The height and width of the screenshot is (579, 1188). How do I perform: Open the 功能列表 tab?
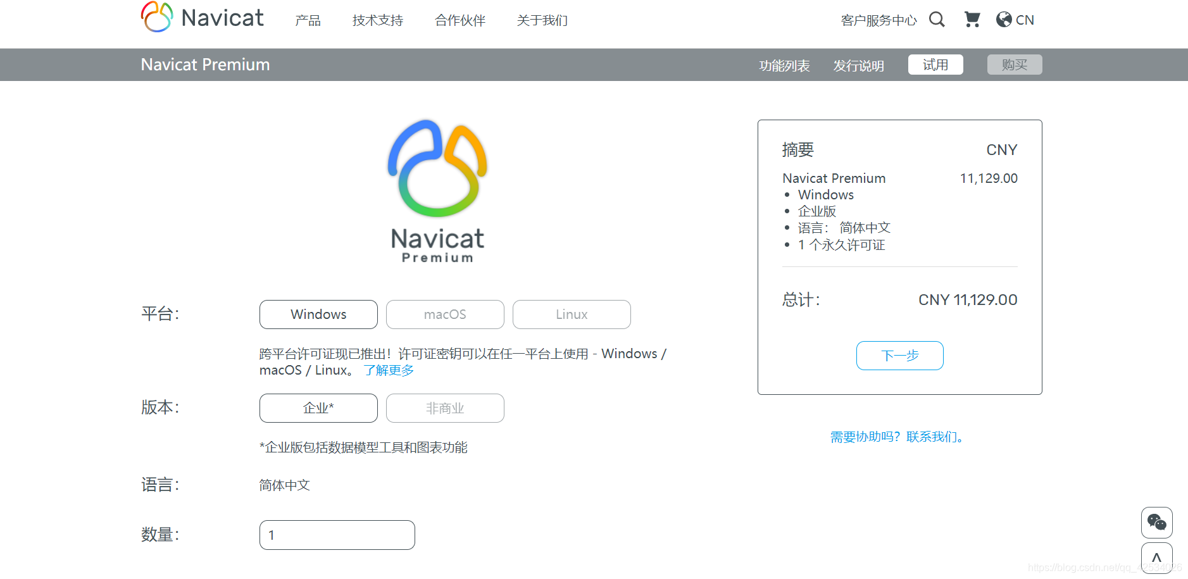(x=784, y=65)
